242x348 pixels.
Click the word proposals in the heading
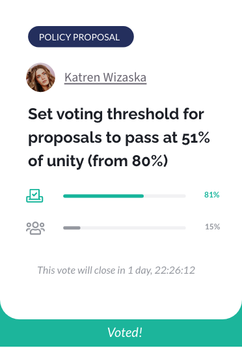[65, 139]
